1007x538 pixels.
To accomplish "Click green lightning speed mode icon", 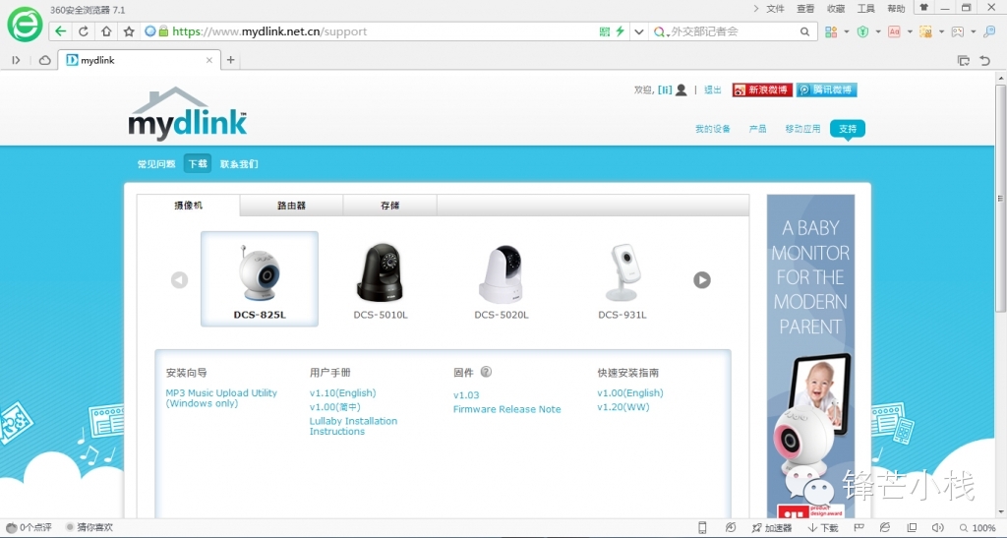I will click(620, 30).
